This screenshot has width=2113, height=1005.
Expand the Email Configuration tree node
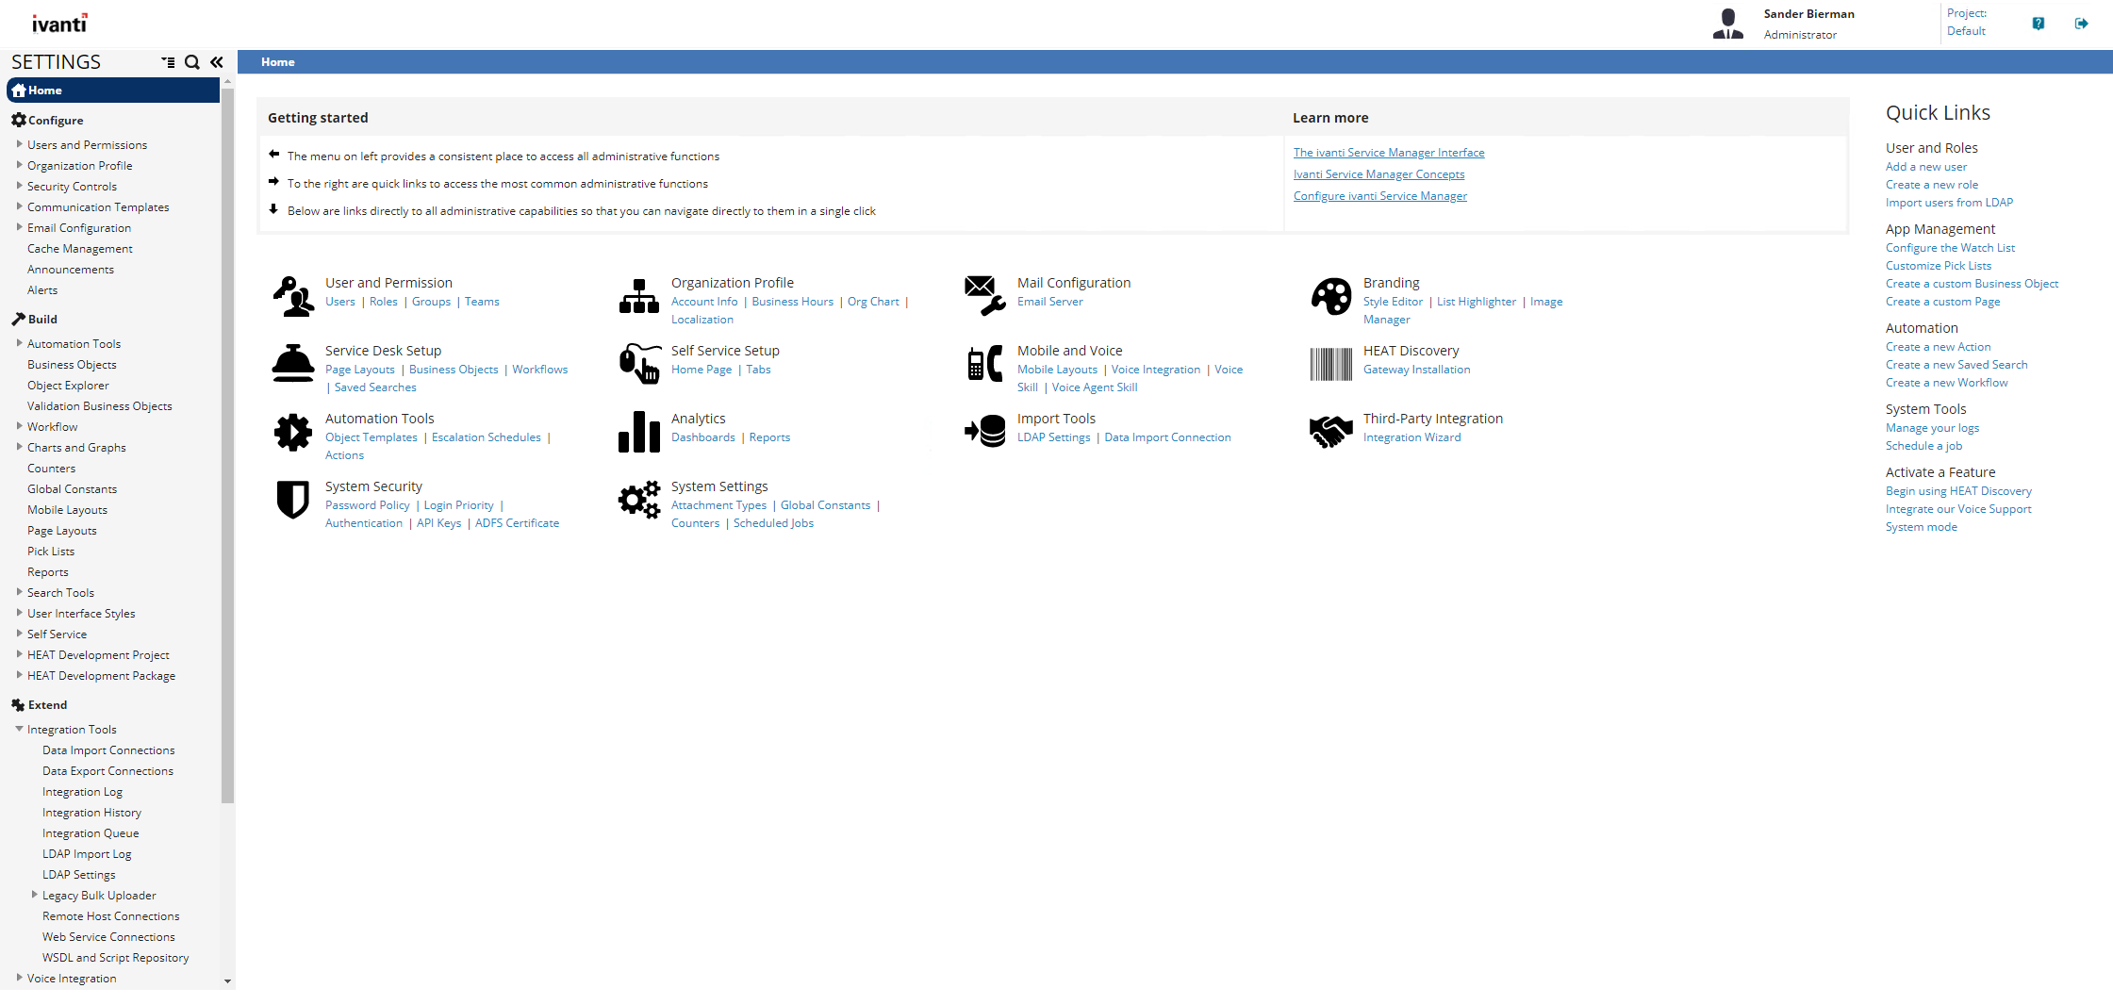(19, 227)
